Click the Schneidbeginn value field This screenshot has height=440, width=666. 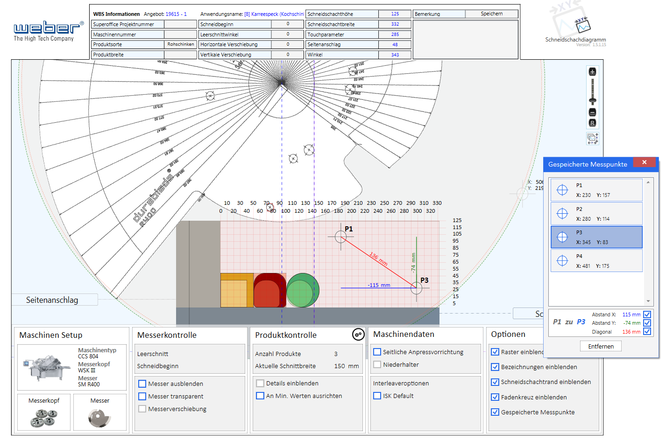pos(288,24)
